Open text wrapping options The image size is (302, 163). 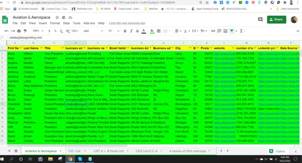[195, 31]
